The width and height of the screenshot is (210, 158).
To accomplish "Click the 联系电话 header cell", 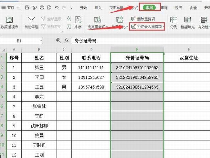I will (91, 58).
